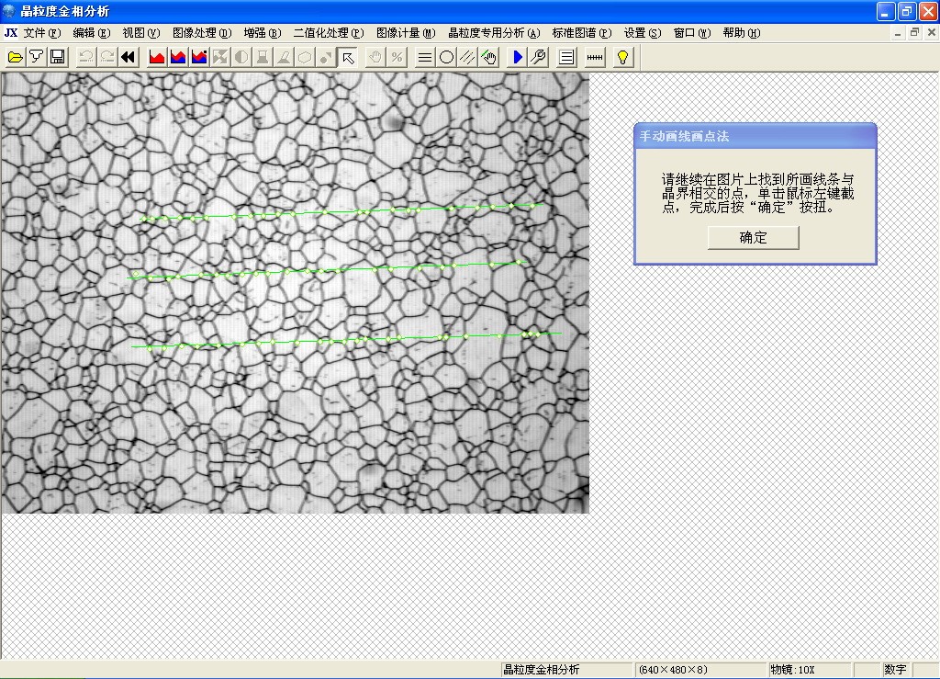
Task: Open the 二值化处理 menu
Action: coord(328,33)
